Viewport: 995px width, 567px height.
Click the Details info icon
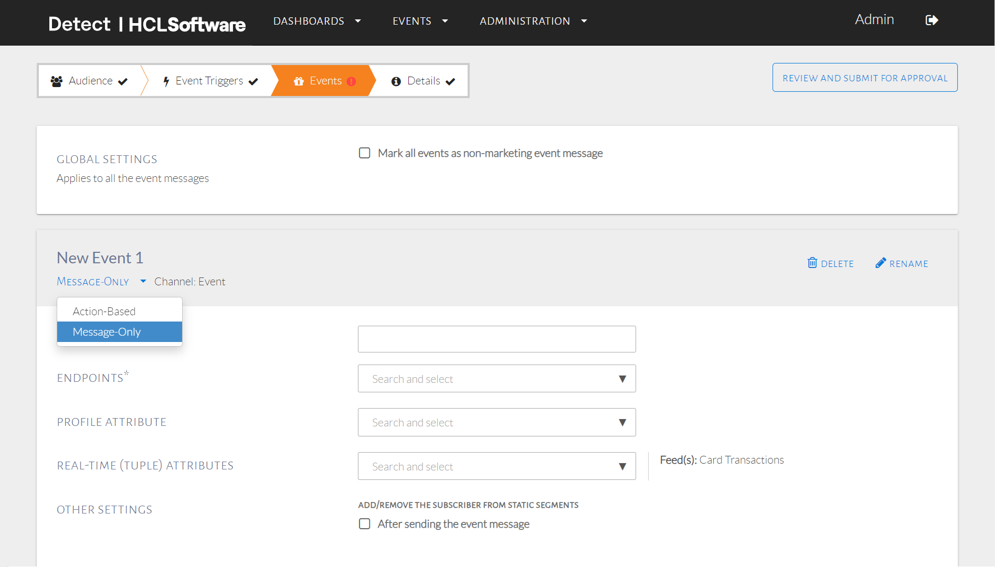click(x=396, y=81)
